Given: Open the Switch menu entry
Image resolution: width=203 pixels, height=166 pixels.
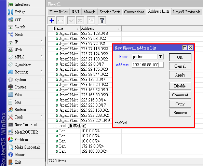Looking at the screenshot, I should tap(26, 27).
